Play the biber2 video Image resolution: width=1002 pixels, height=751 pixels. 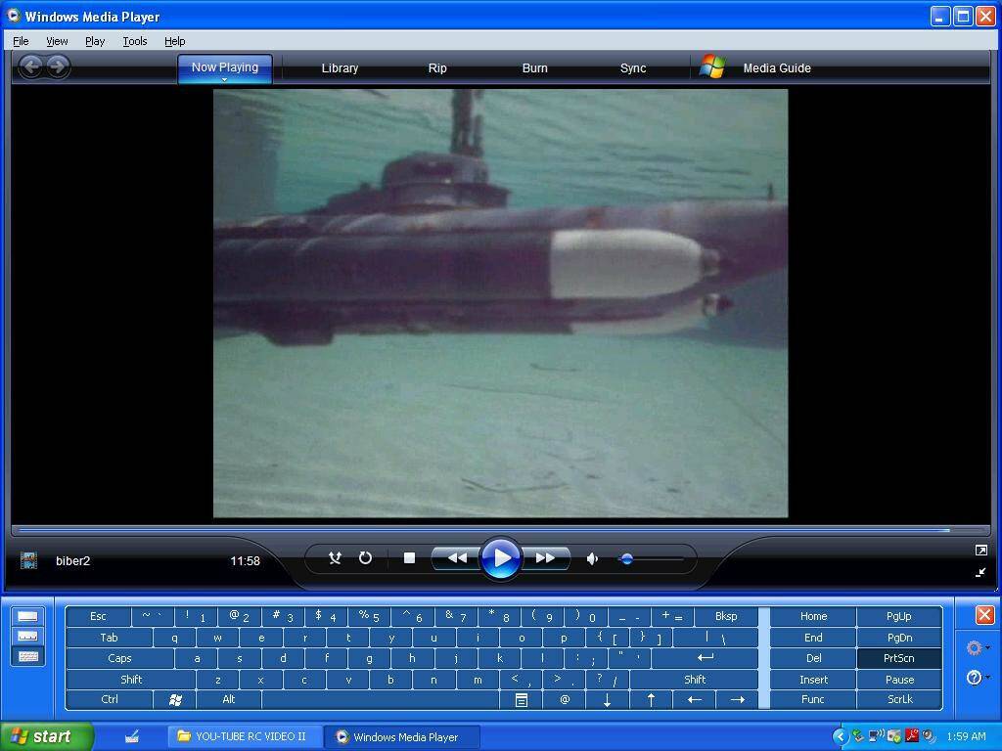point(500,558)
